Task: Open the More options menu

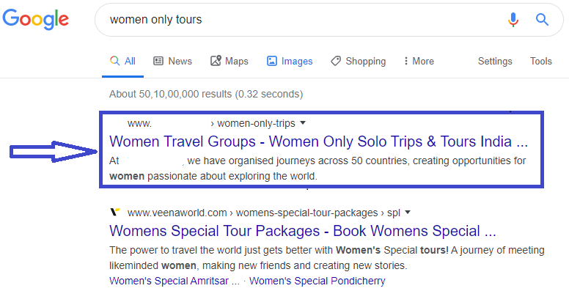Action: (419, 61)
